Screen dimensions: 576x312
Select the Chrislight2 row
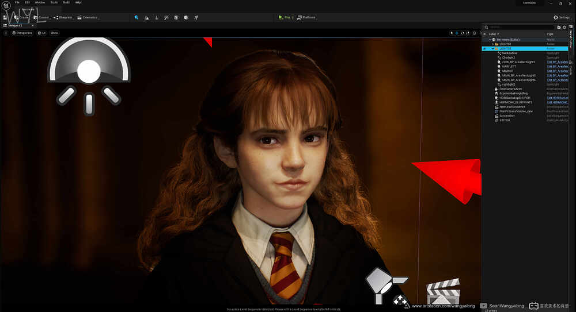525,57
